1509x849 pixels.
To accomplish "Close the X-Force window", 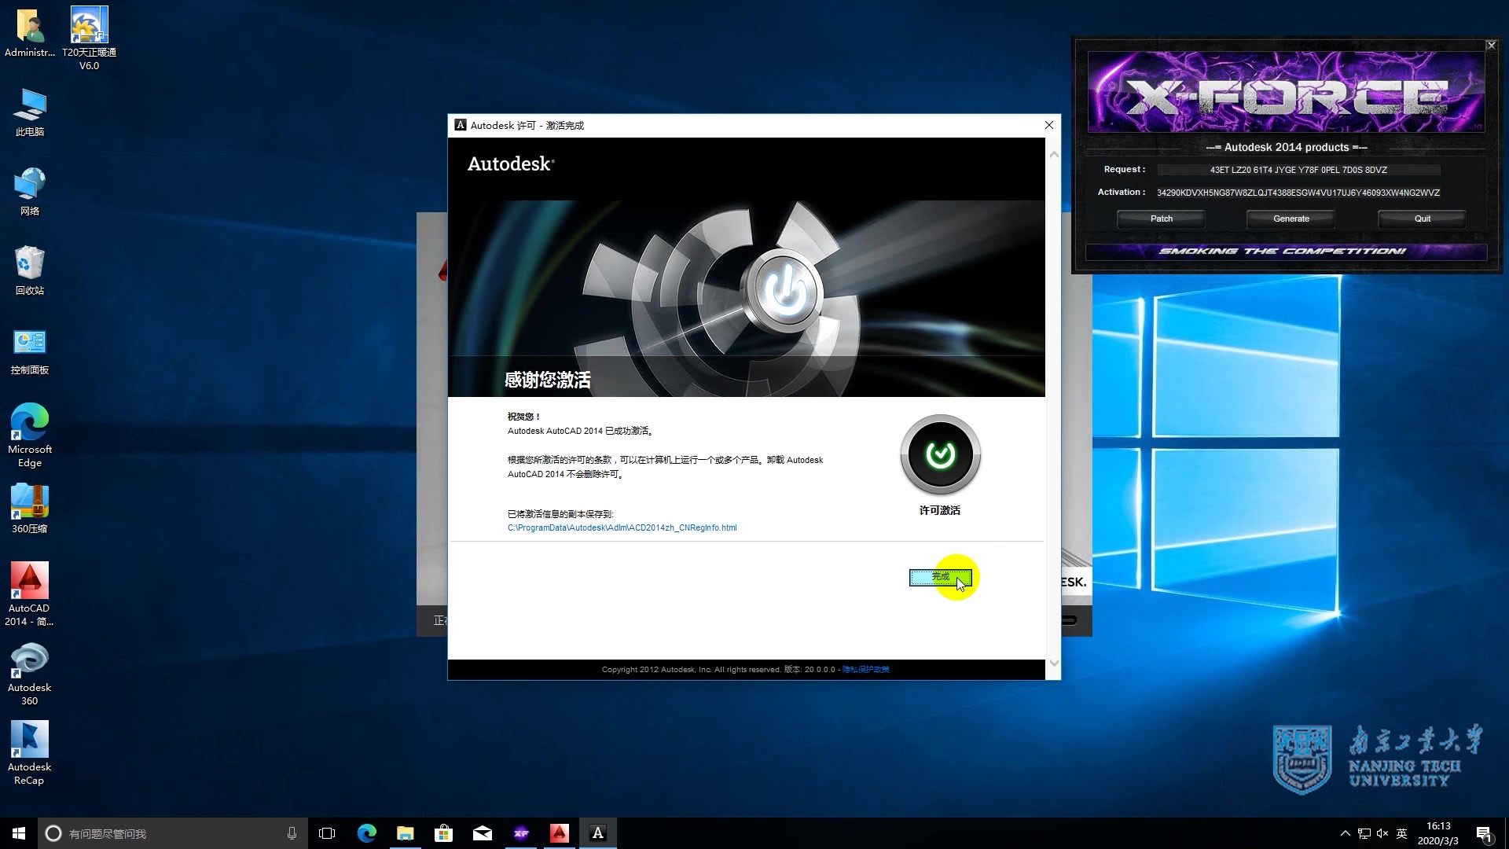I will click(1491, 46).
